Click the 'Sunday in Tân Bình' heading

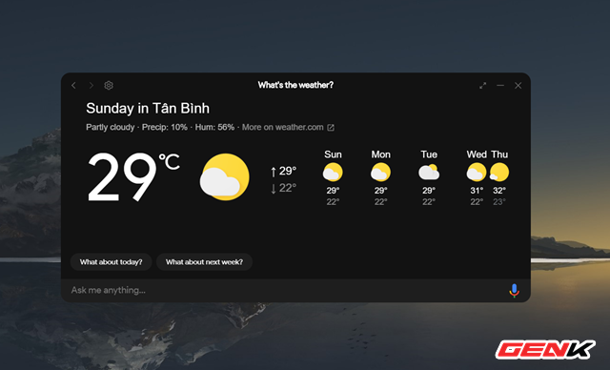(148, 108)
